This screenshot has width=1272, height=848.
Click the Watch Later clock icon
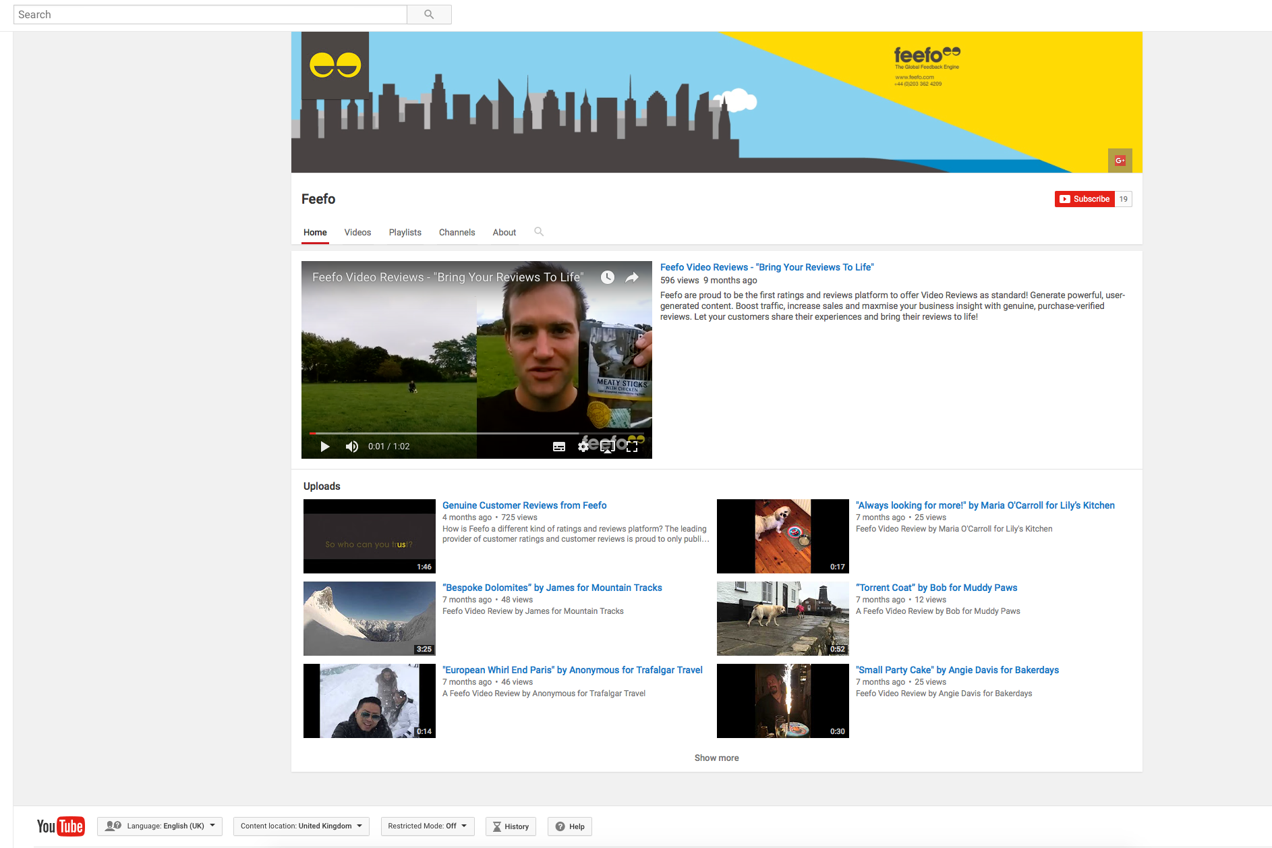(x=608, y=277)
